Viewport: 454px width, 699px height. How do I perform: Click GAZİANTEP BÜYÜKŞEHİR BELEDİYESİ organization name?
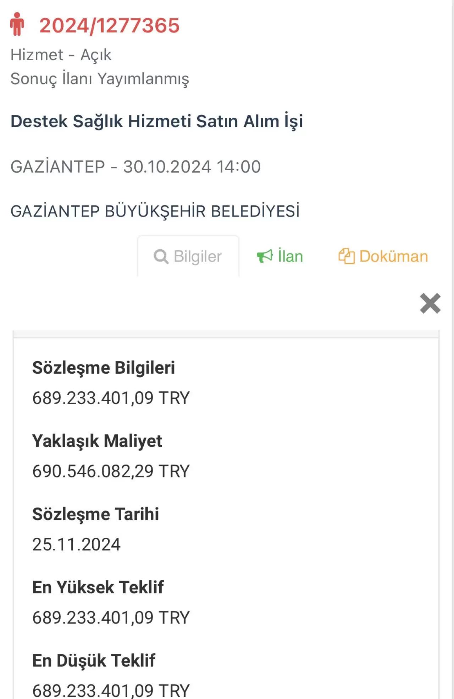[155, 211]
